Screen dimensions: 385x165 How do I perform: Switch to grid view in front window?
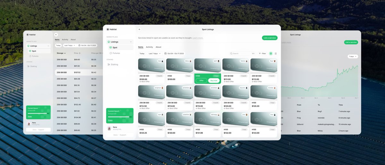tap(271, 54)
